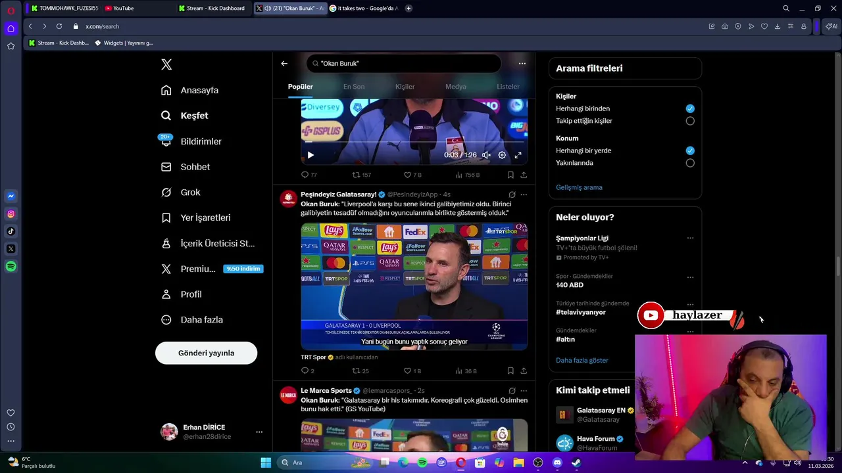Open new browser tab with plus
842x473 pixels.
pyautogui.click(x=409, y=8)
